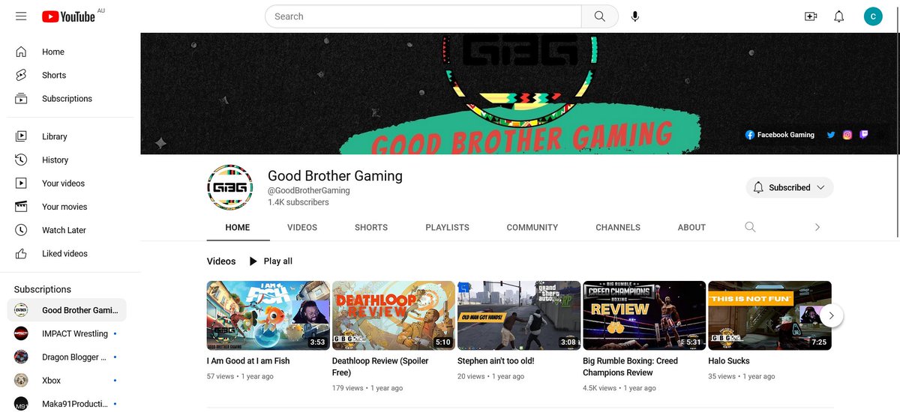This screenshot has width=900, height=412.
Task: Open Liked videos in the sidebar
Action: point(70,253)
